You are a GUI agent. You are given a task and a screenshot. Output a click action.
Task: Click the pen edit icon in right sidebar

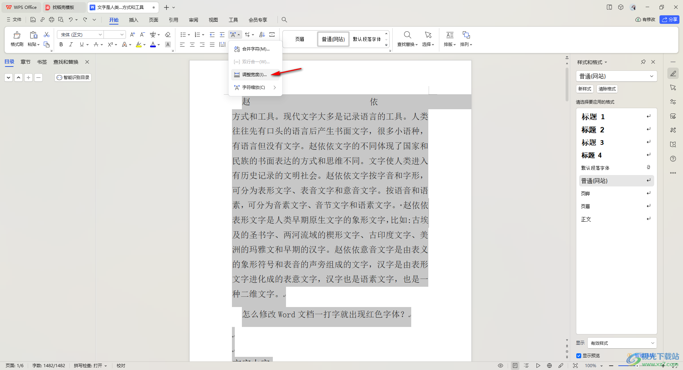[x=673, y=74]
